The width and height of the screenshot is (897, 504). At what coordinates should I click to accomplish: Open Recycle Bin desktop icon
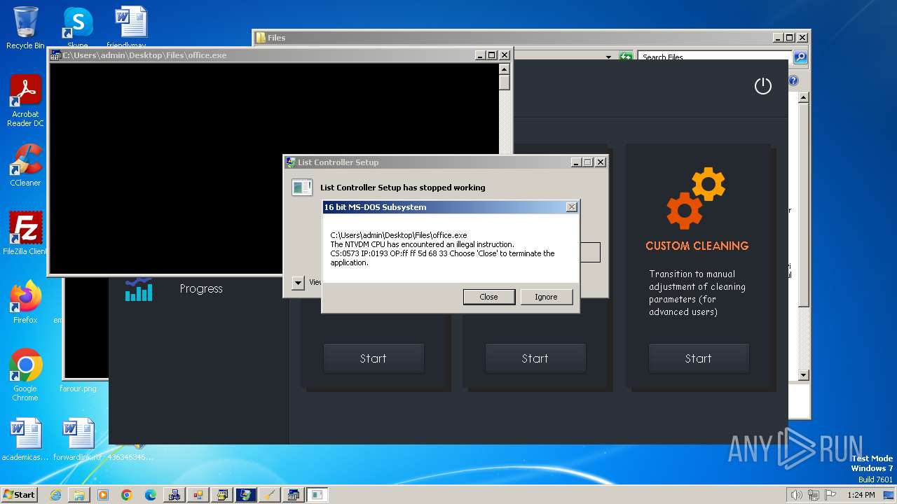(25, 28)
